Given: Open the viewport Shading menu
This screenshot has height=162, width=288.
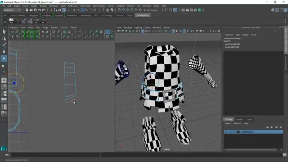Looking at the screenshot, I should point(128,27).
